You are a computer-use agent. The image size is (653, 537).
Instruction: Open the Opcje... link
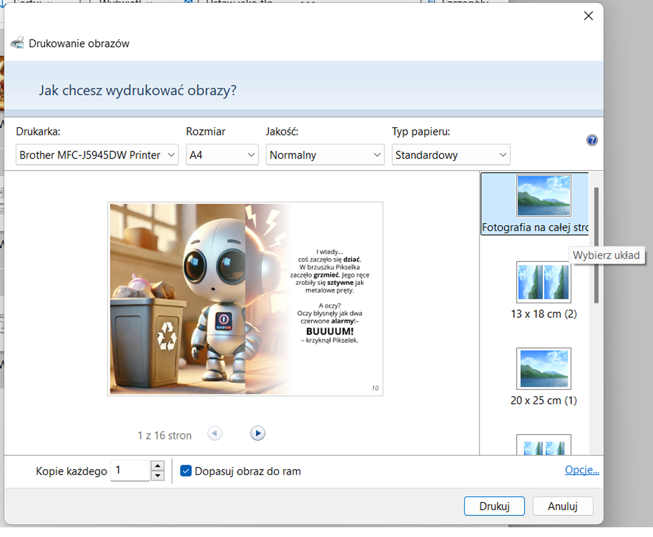(582, 470)
